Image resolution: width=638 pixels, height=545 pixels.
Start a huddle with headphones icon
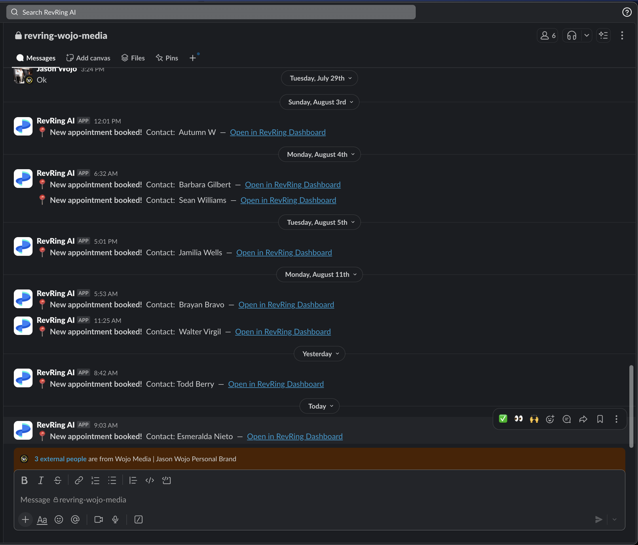coord(571,35)
